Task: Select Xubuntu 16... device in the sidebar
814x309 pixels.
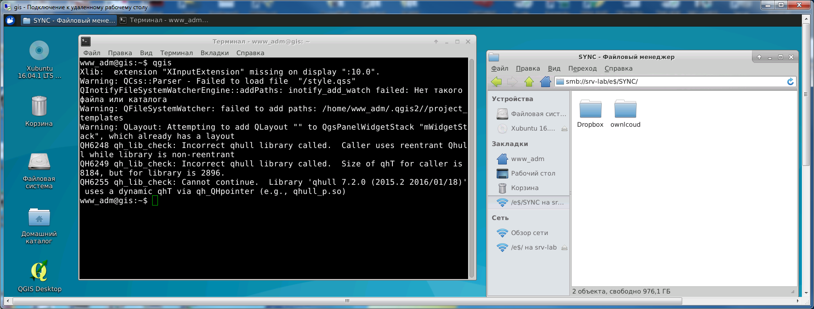Action: click(526, 129)
